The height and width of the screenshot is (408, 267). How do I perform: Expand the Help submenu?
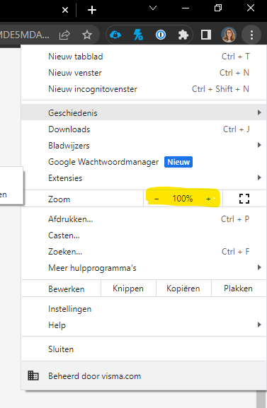coord(144,325)
